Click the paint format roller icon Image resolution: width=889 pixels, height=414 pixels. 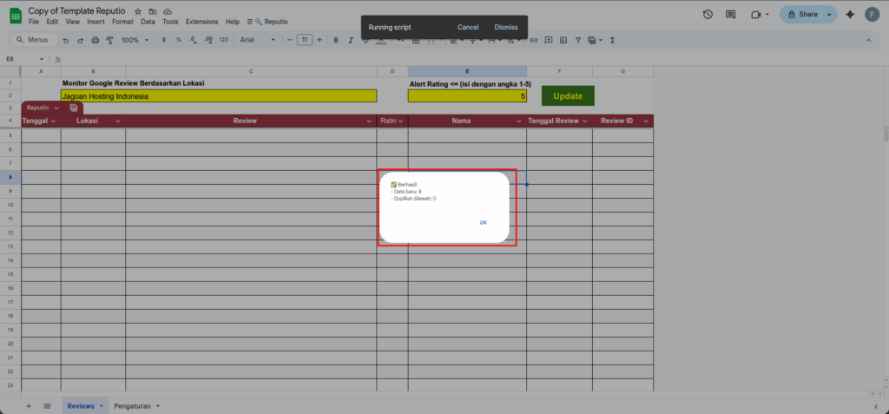tap(109, 40)
